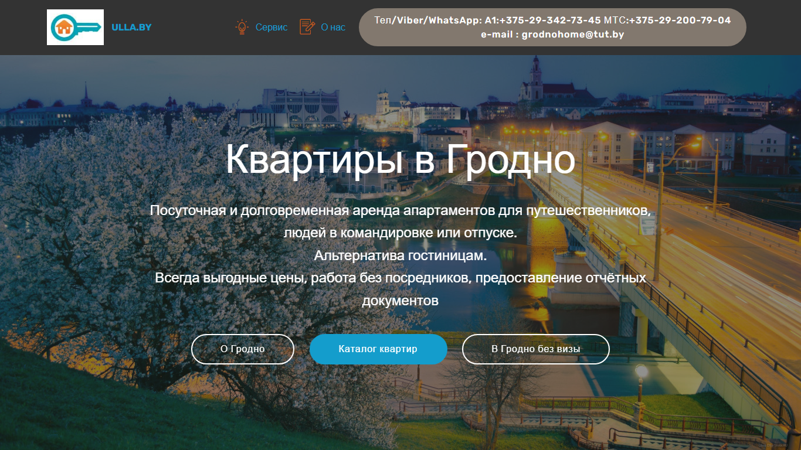Click the e-mail grodnohome@tut.by
The height and width of the screenshot is (450, 801).
tap(573, 35)
